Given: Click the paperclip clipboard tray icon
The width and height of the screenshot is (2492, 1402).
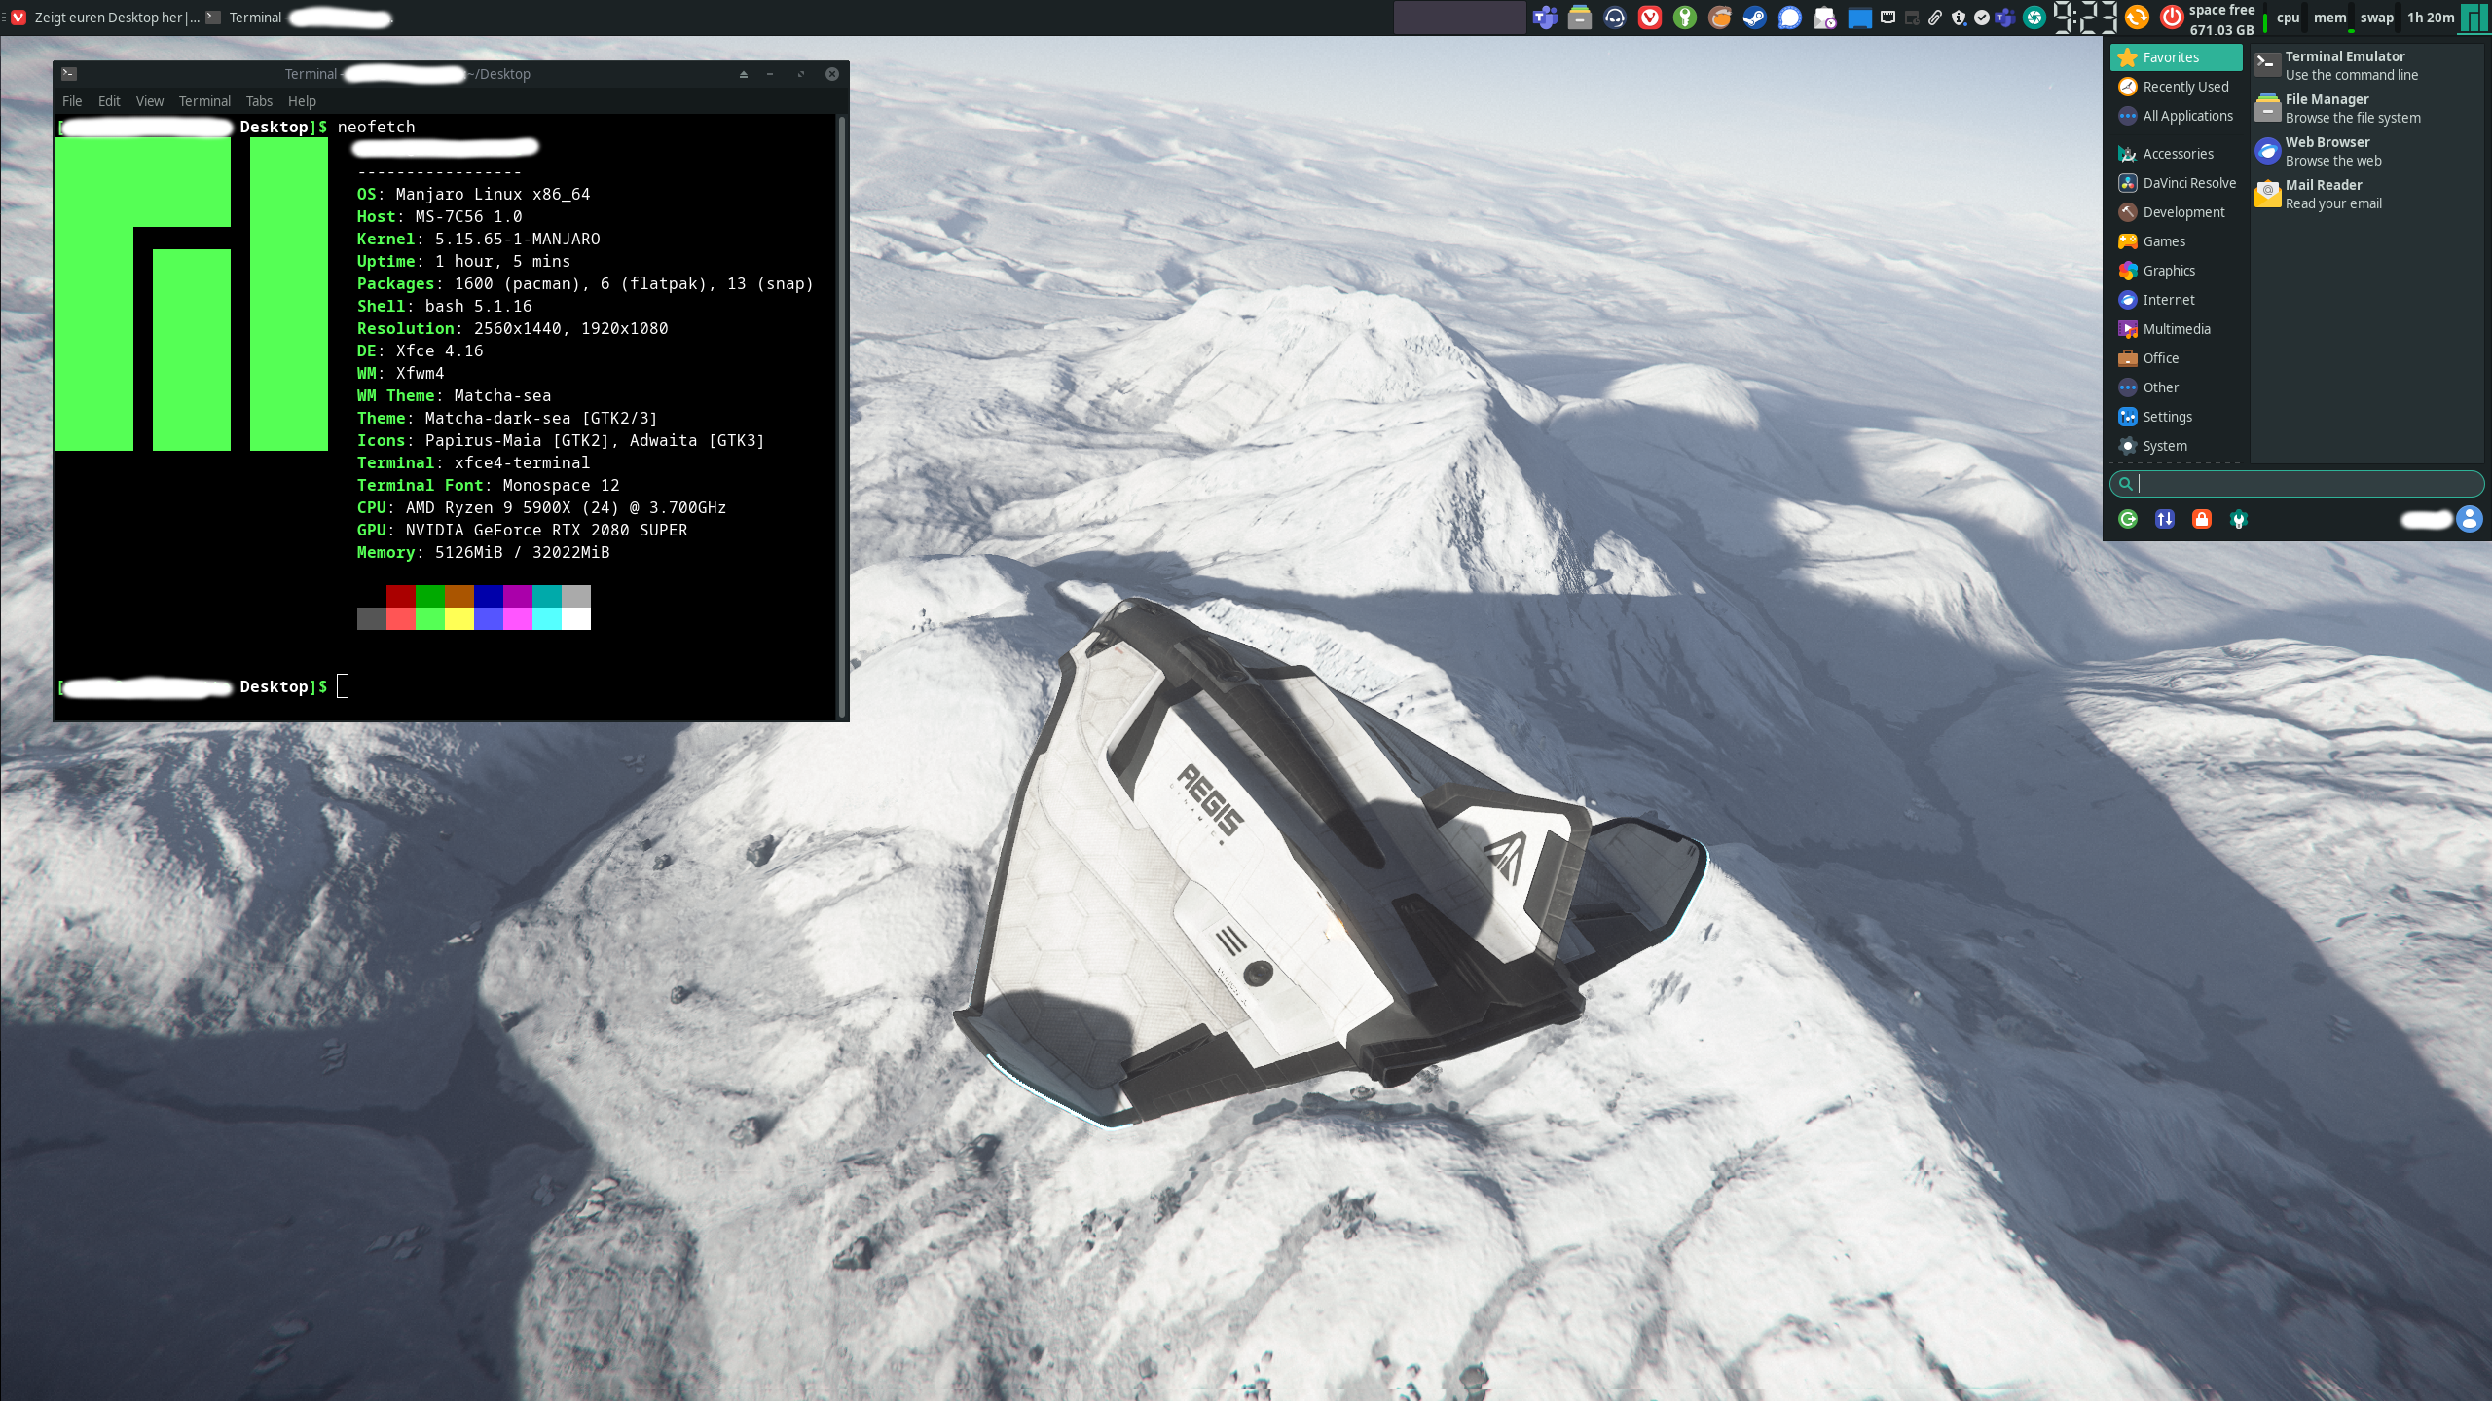Looking at the screenshot, I should 1935,18.
